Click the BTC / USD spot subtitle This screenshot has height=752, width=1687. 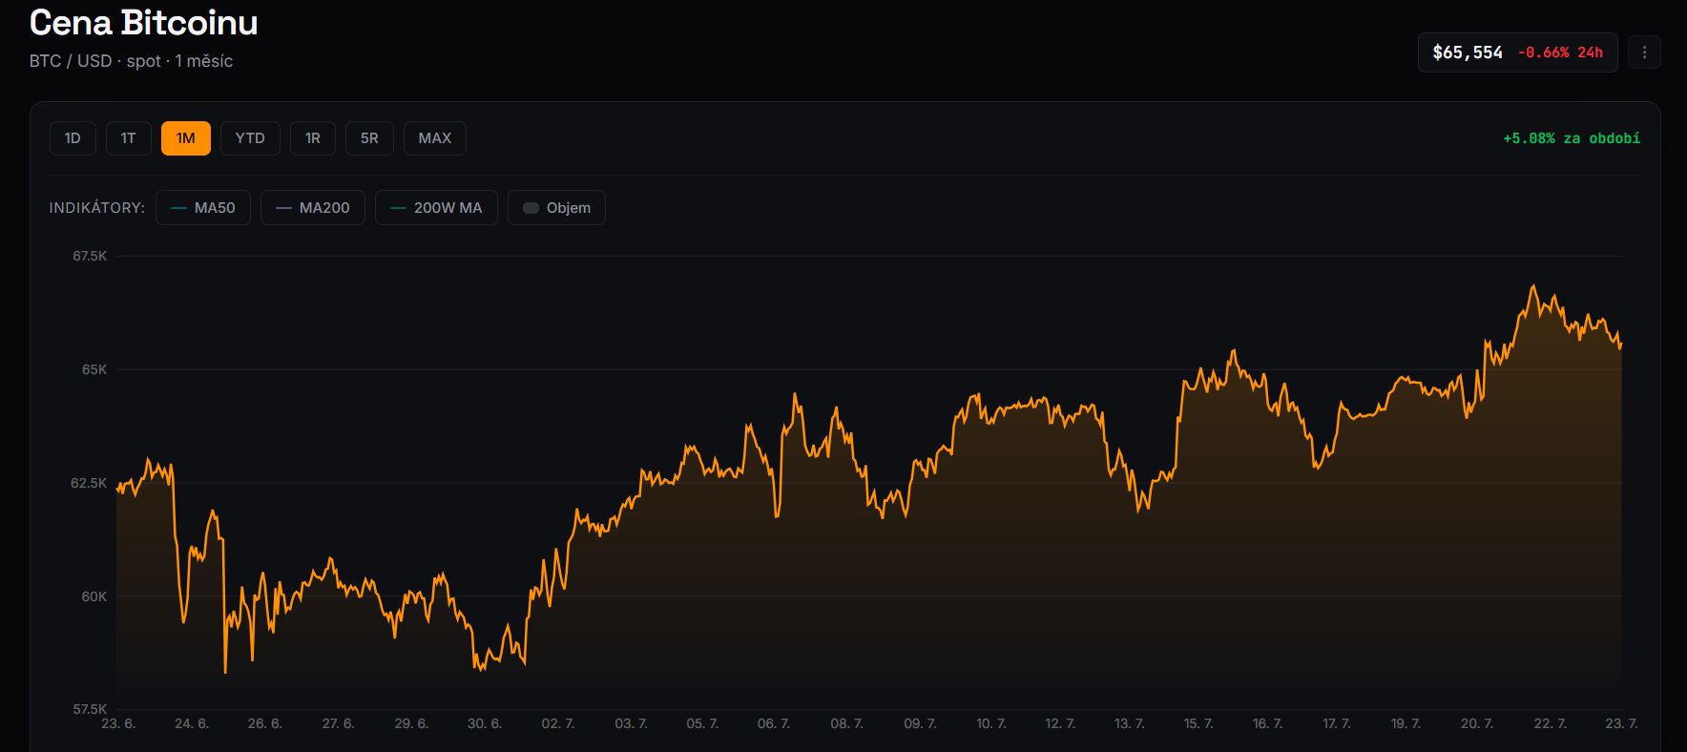tap(131, 61)
